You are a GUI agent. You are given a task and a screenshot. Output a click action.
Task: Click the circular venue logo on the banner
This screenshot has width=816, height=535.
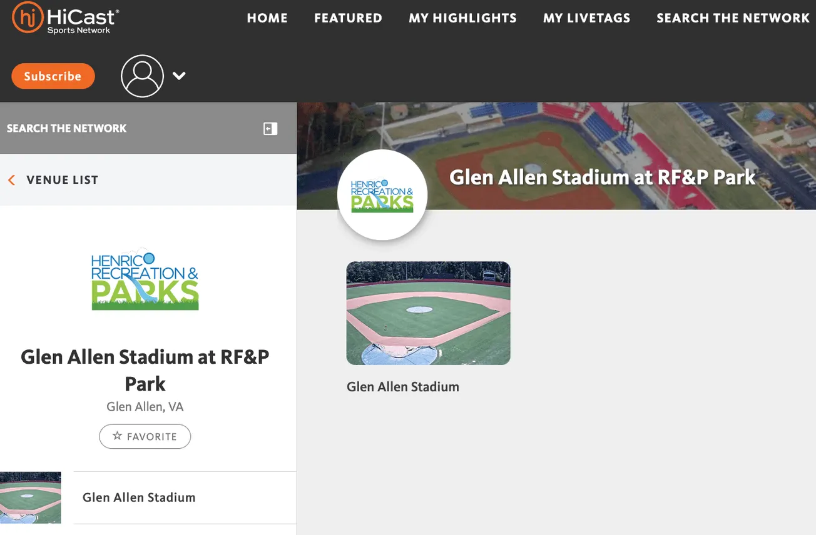click(x=382, y=194)
